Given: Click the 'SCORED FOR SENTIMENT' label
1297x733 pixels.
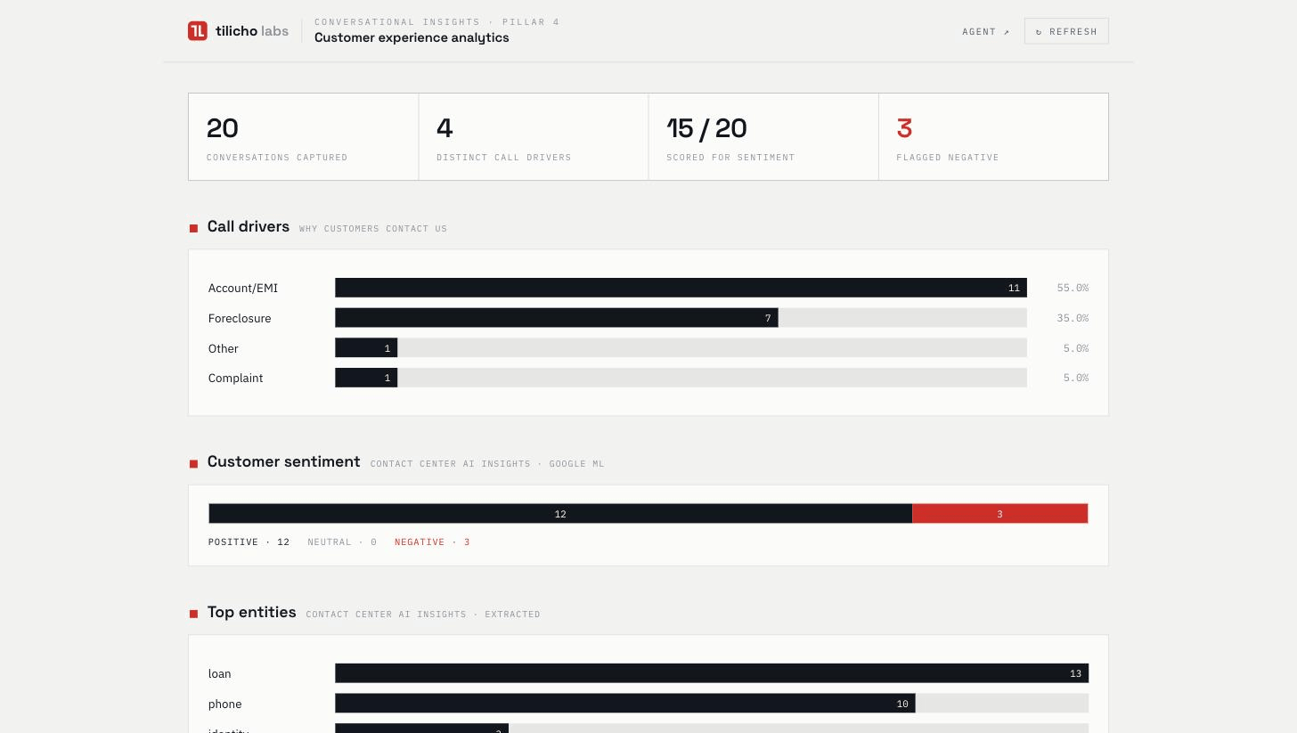Looking at the screenshot, I should [x=730, y=158].
